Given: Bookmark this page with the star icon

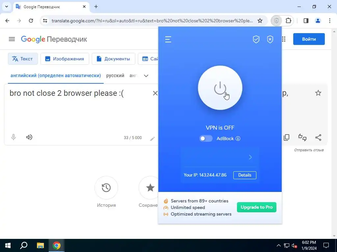Looking at the screenshot, I should (x=260, y=21).
